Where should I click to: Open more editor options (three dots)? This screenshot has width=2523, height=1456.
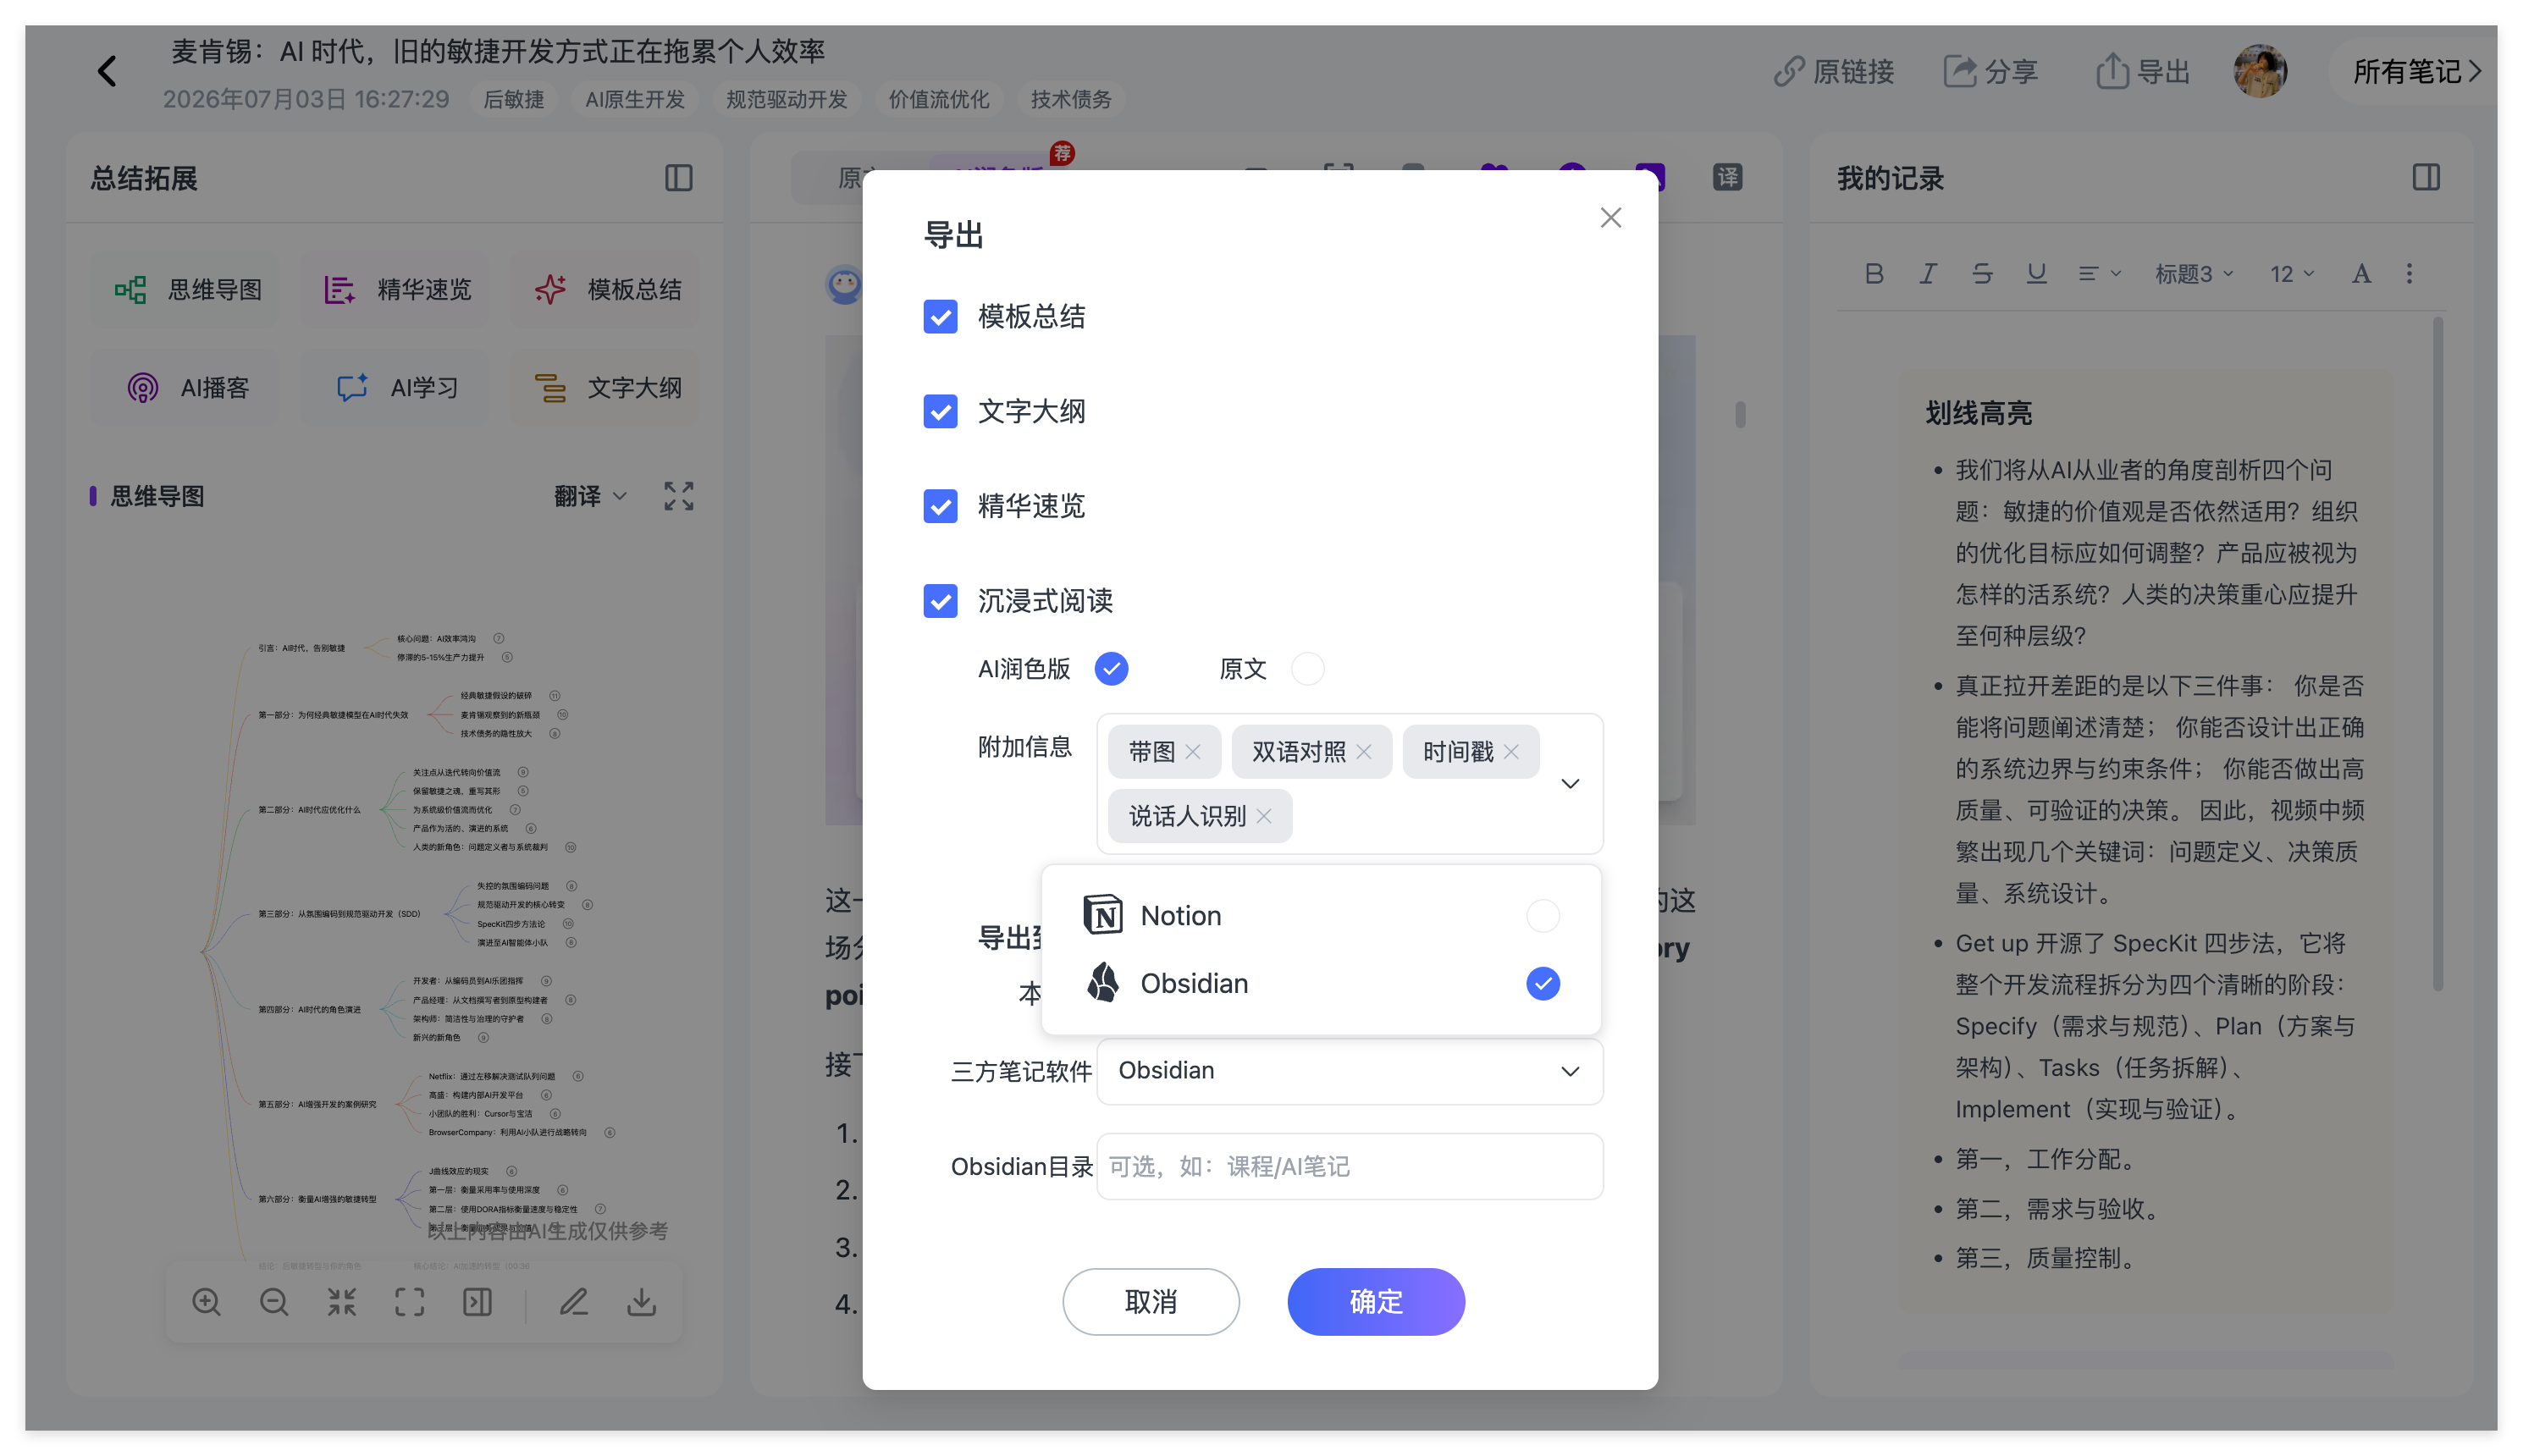coord(2409,273)
